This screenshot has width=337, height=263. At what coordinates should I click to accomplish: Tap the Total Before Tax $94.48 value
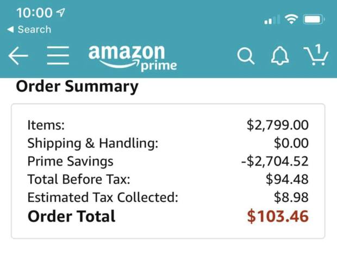(287, 179)
